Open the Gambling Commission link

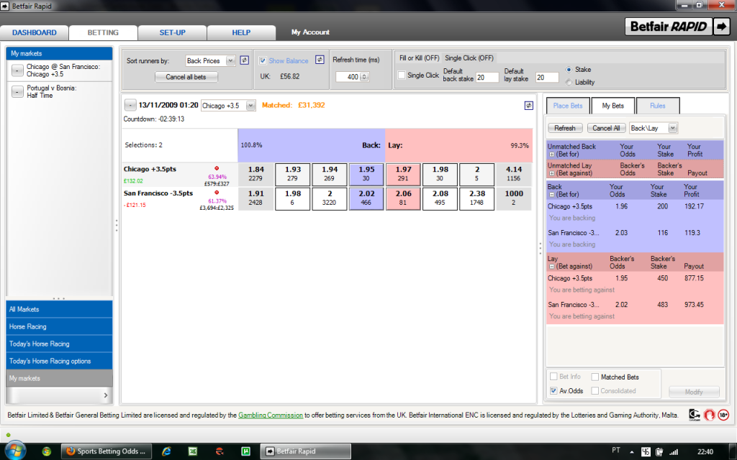coord(271,415)
